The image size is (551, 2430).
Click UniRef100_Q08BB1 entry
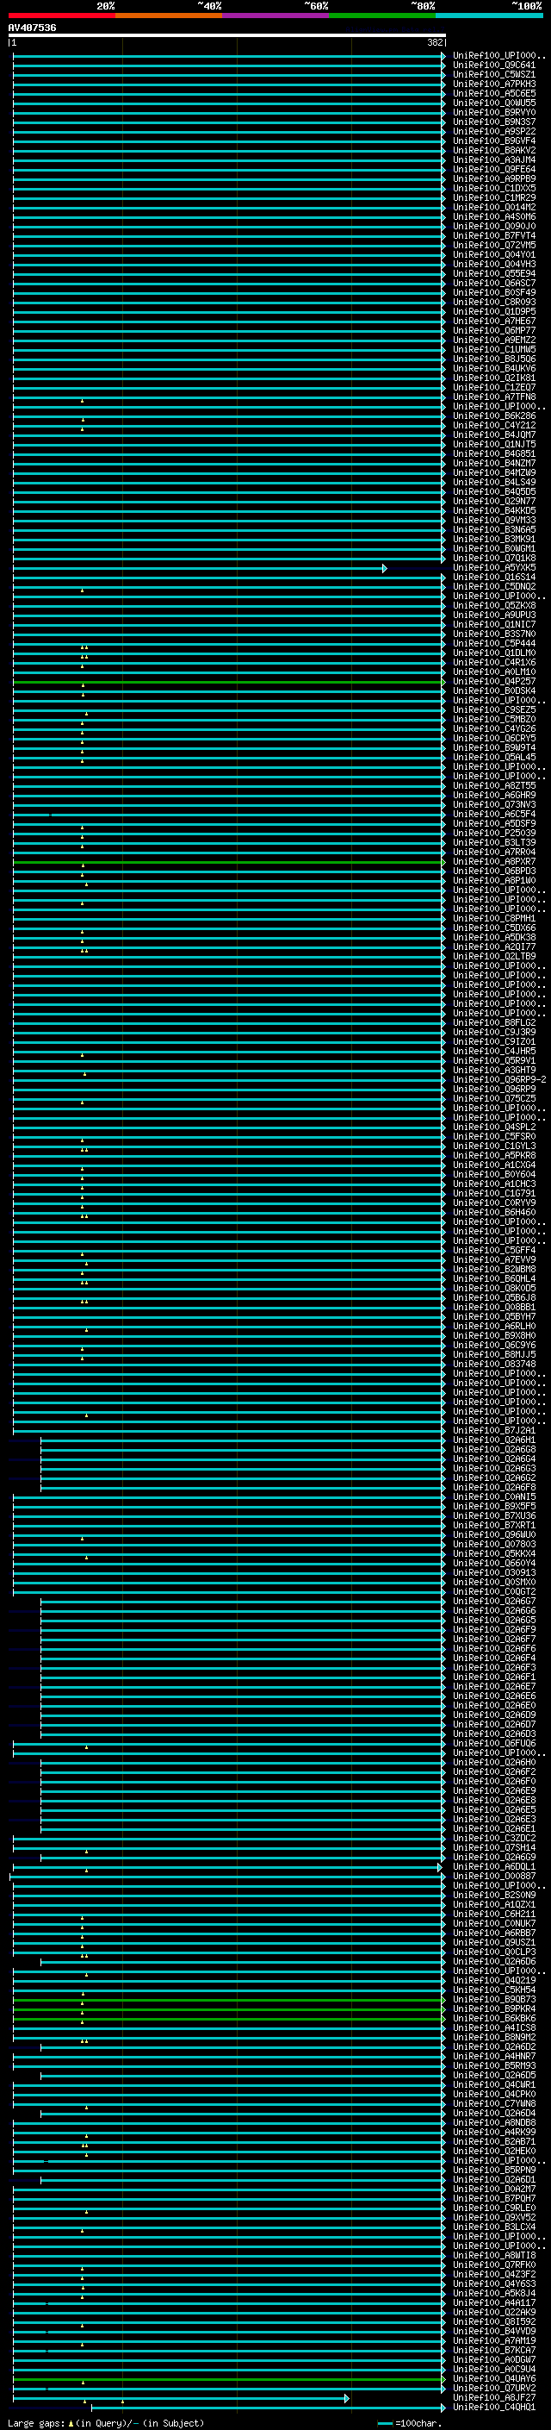click(494, 1308)
